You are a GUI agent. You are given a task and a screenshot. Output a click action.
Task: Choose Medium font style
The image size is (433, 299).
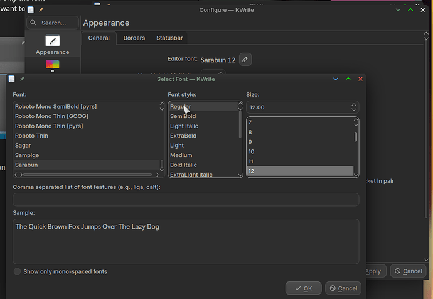pos(203,155)
